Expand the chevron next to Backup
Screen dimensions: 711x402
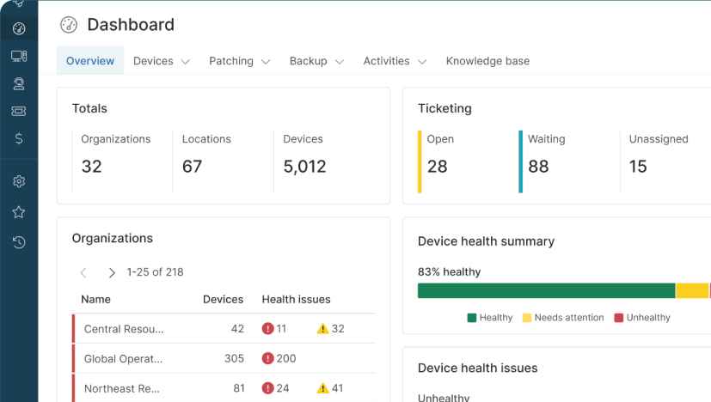[340, 62]
